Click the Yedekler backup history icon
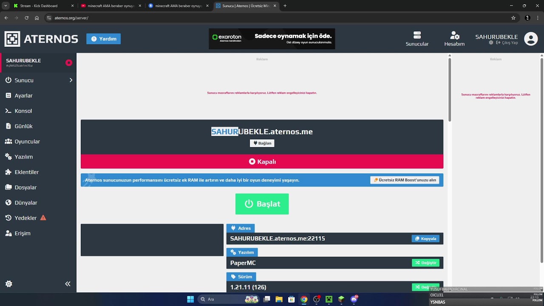The image size is (544, 306). (x=8, y=218)
